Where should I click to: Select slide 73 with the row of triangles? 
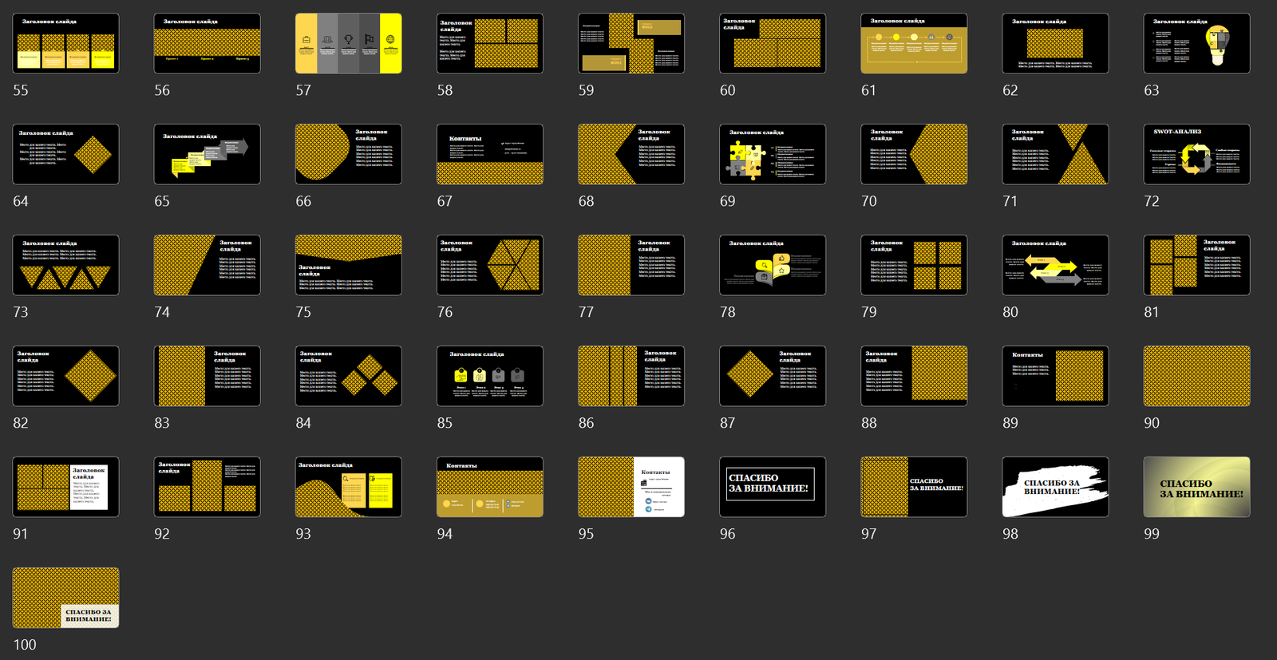tap(66, 265)
